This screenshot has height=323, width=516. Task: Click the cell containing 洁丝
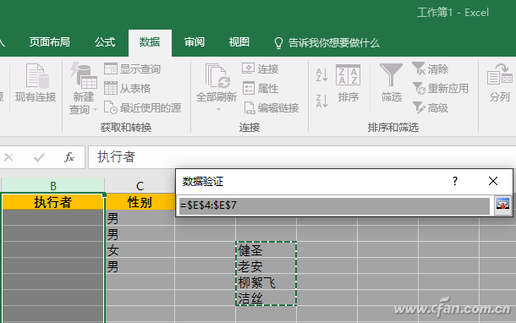coord(266,298)
